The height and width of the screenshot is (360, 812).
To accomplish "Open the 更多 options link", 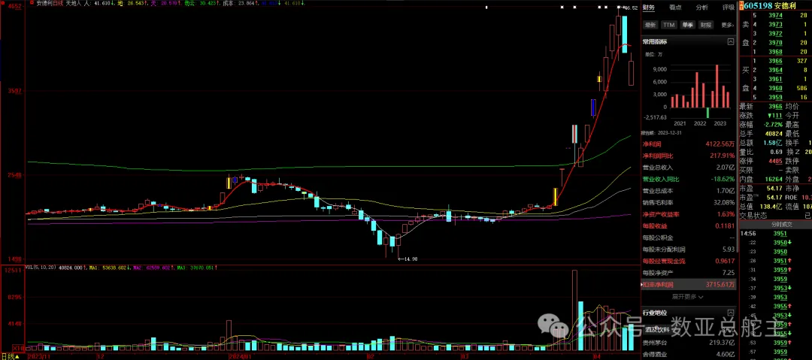I will click(728, 25).
